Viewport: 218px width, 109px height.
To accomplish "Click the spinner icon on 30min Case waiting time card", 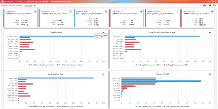I will pyautogui.click(x=71, y=12).
